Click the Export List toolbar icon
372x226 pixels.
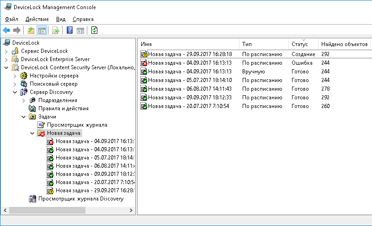56,31
